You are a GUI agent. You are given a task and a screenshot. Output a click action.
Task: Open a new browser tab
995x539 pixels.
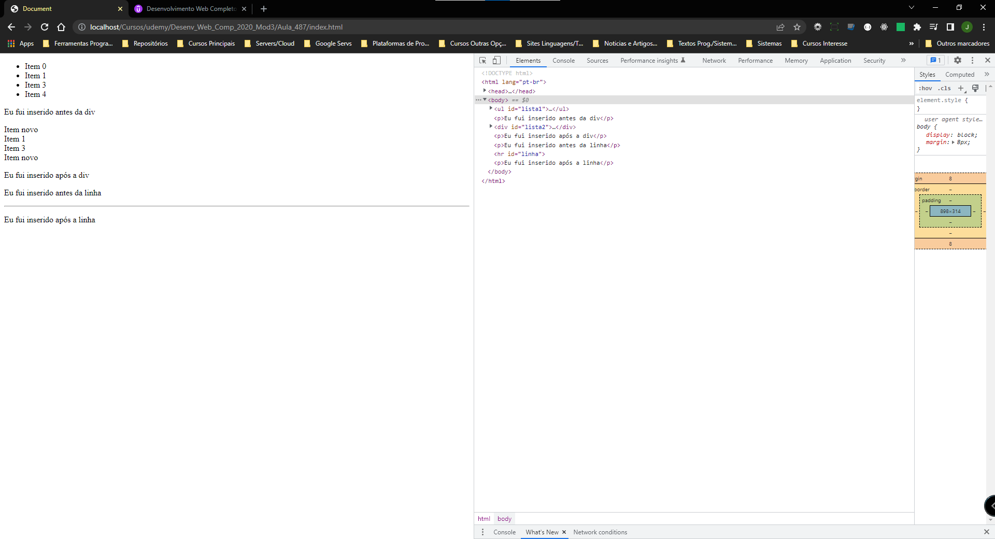point(264,9)
